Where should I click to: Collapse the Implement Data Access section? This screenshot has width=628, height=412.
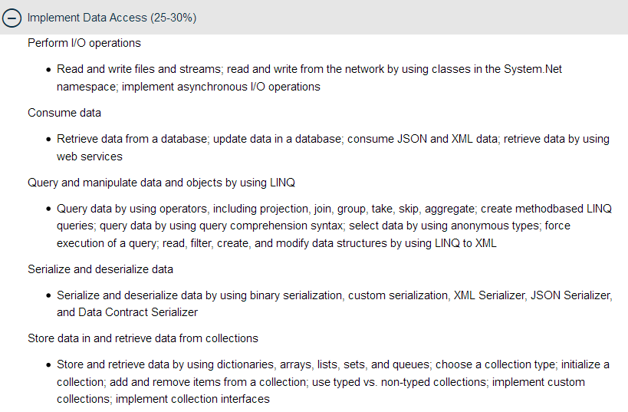pyautogui.click(x=112, y=17)
